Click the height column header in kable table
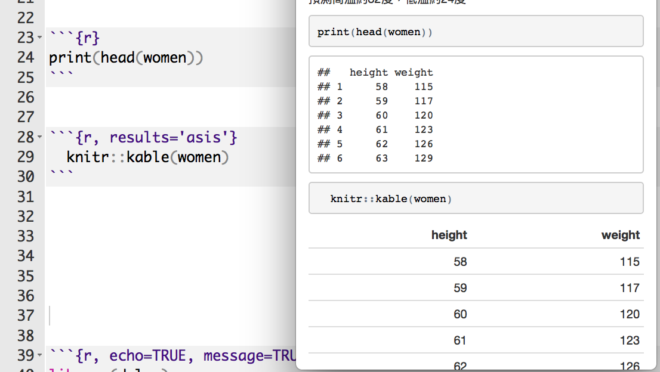 [x=449, y=235]
